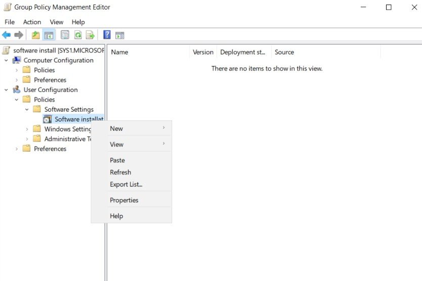Toggle Show/Hide Action Pane icon
Viewport: 422px width, 281px height.
click(x=120, y=35)
